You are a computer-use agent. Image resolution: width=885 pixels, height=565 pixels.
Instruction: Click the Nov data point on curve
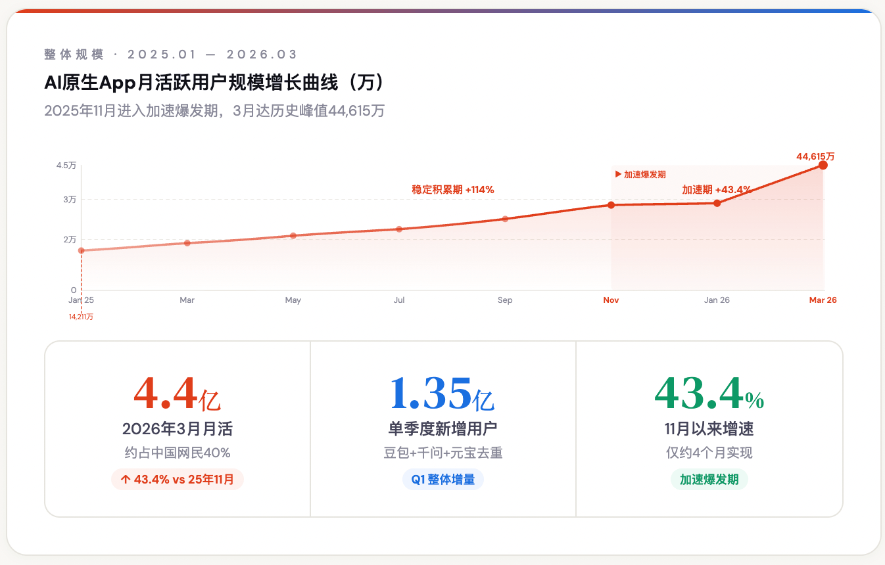pyautogui.click(x=611, y=205)
